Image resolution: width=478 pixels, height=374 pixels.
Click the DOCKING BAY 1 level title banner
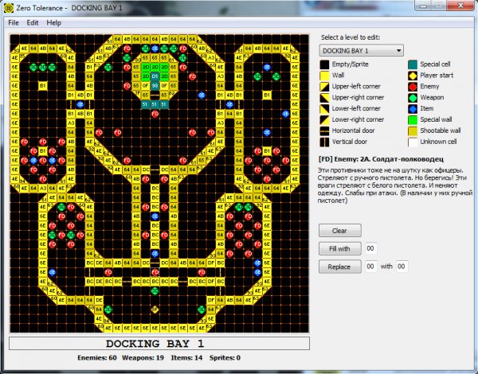(159, 344)
